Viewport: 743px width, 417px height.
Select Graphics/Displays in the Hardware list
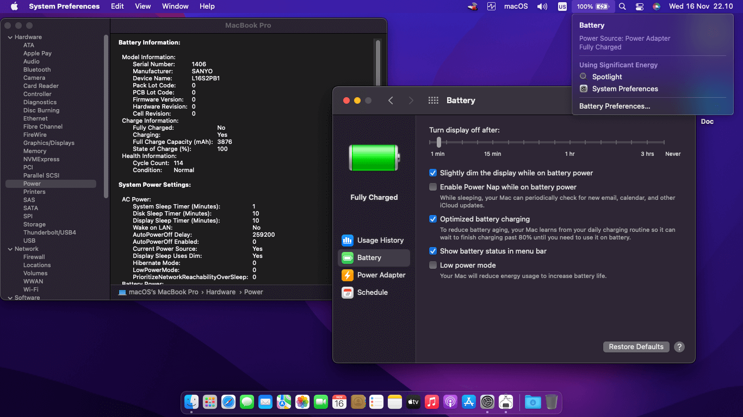[49, 143]
